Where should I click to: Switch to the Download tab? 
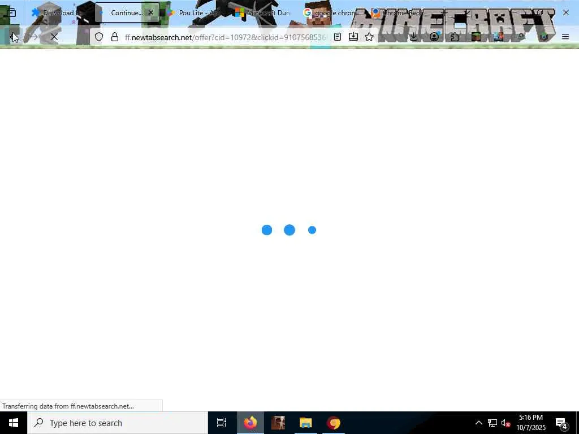[59, 13]
